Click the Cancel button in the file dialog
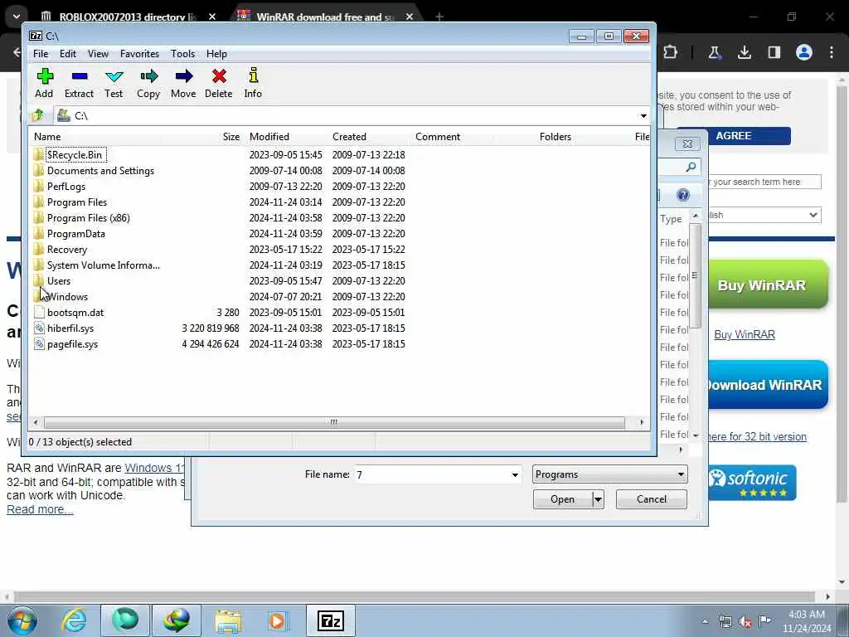The width and height of the screenshot is (849, 637). pos(652,499)
